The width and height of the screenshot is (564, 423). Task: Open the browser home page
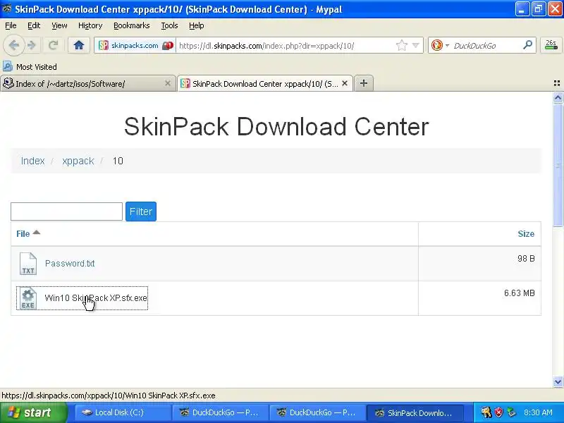79,45
